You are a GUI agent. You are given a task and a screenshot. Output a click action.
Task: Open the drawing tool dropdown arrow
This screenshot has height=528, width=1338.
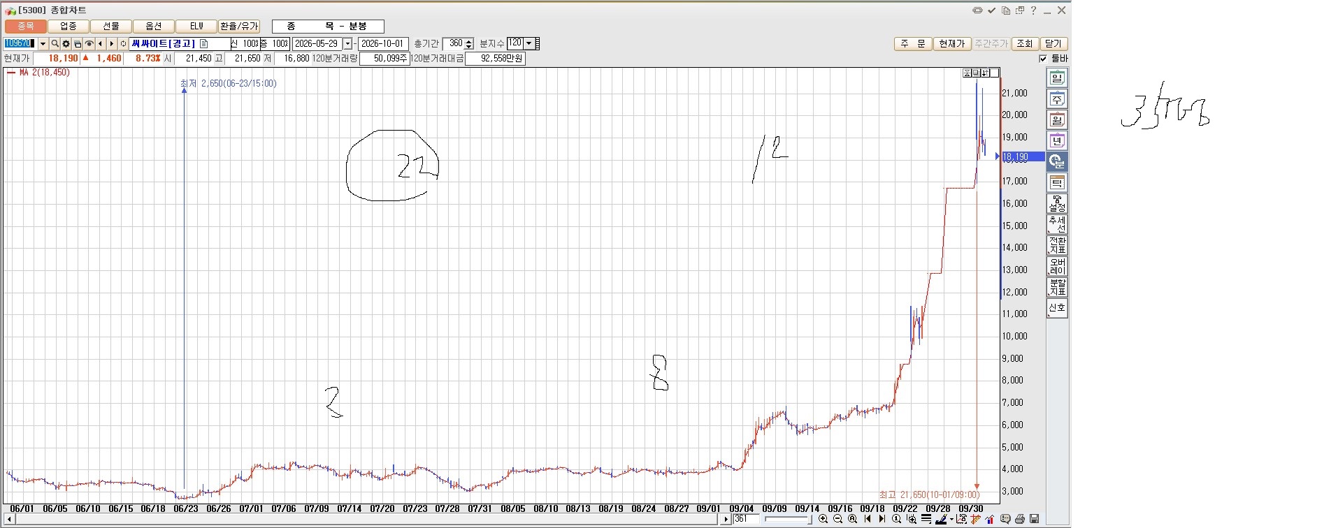coord(951,520)
